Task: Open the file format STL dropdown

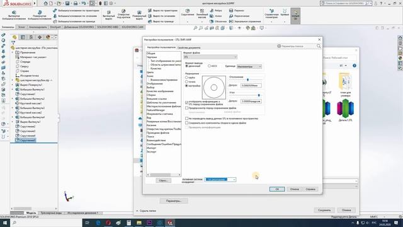Action: tap(210, 57)
